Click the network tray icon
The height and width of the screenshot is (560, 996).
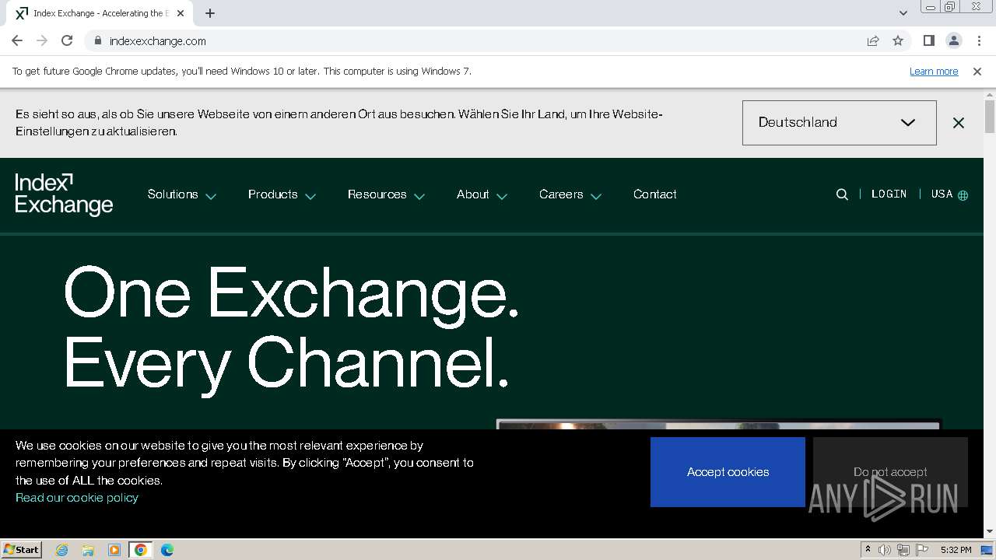point(903,550)
